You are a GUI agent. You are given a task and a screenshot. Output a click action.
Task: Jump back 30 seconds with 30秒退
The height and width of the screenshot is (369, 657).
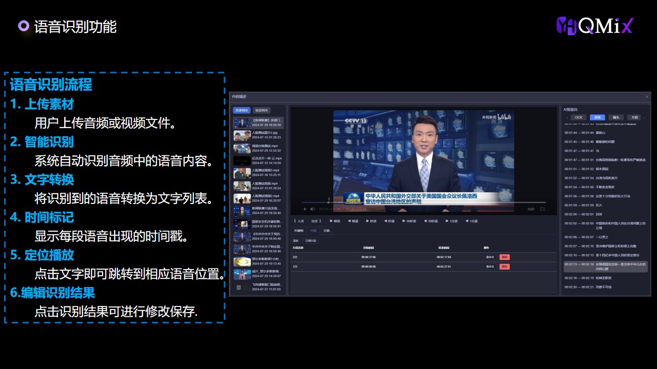tap(431, 221)
